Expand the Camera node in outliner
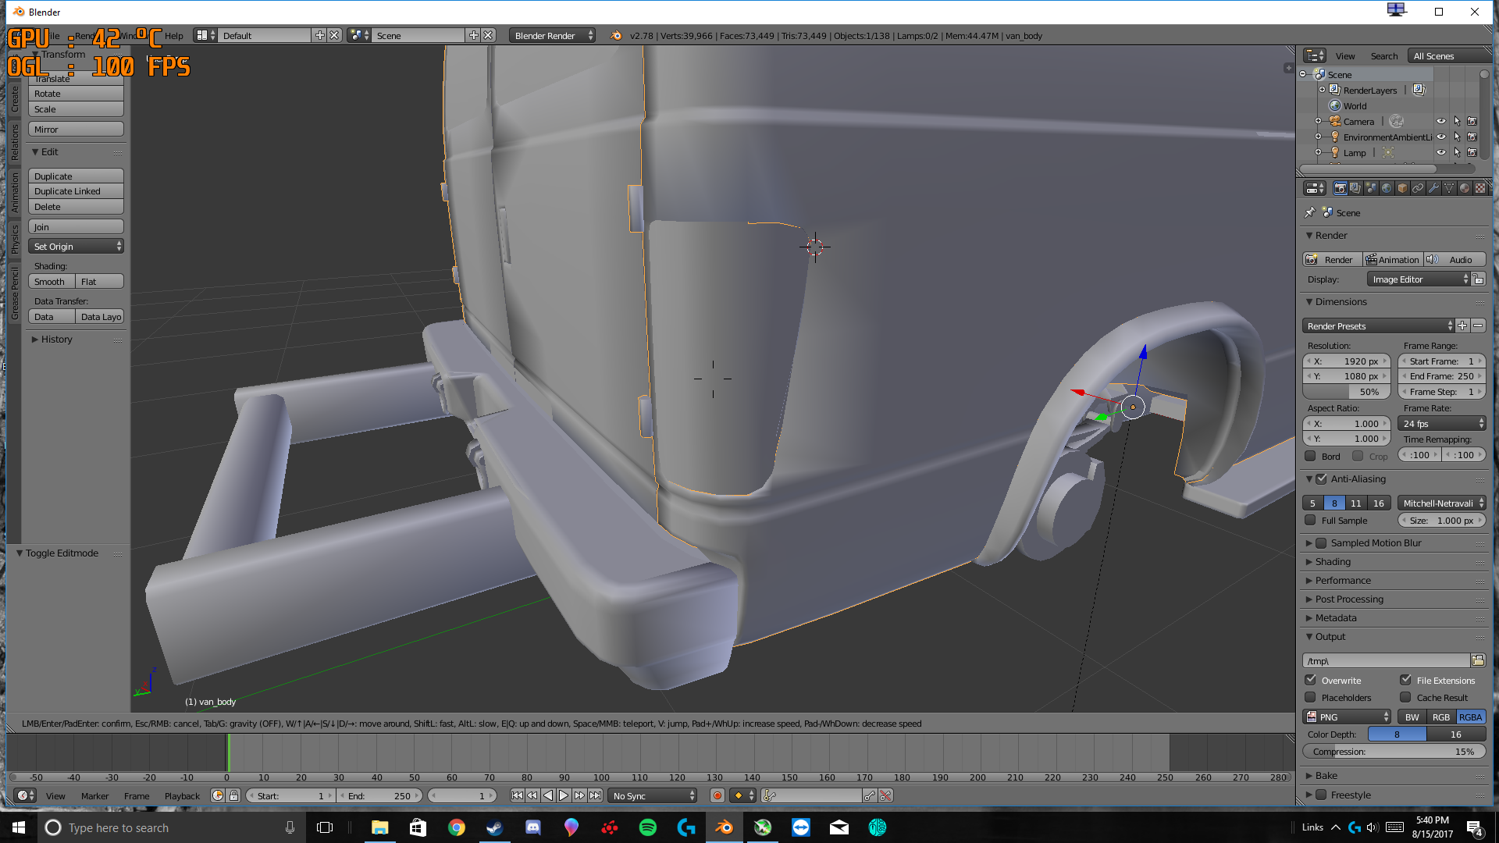Screen dimensions: 1499x843 1318,121
